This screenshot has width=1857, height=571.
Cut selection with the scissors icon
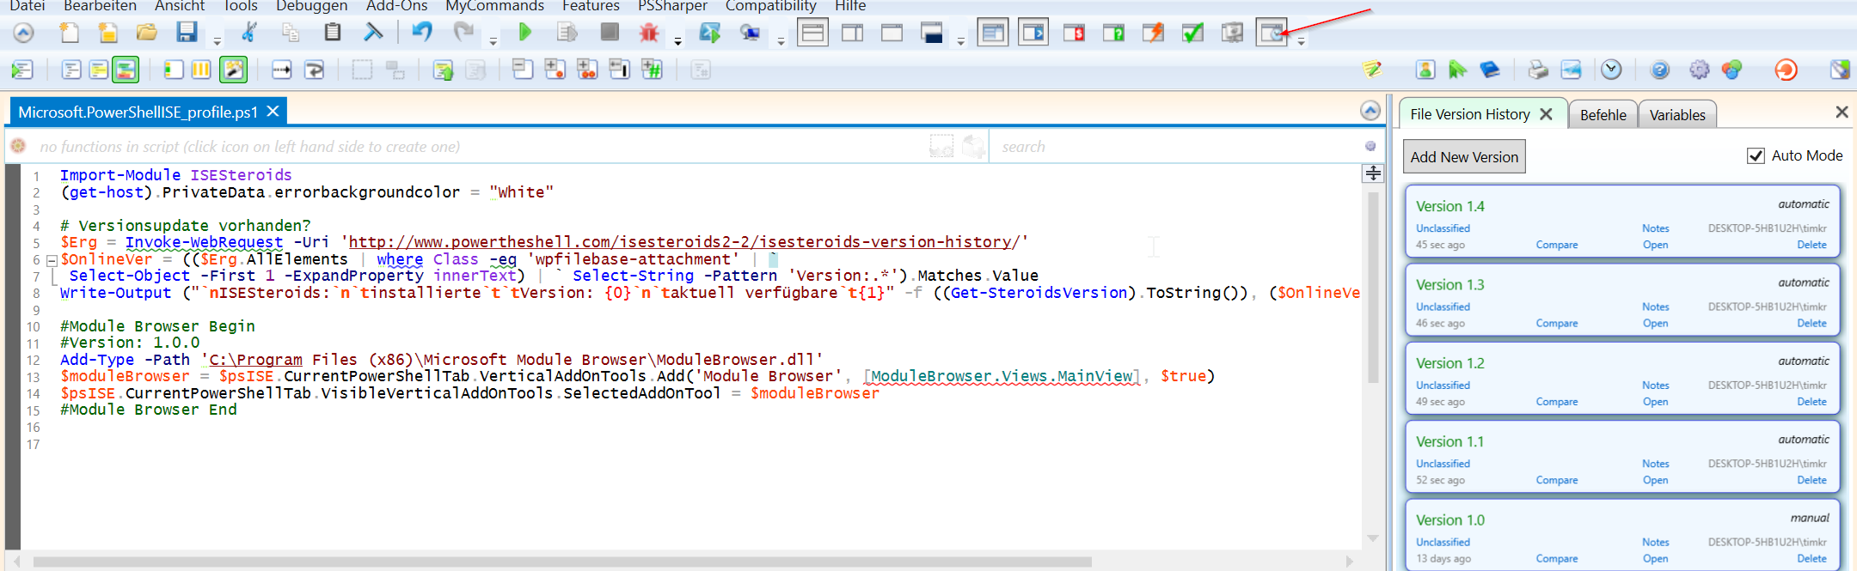(249, 33)
